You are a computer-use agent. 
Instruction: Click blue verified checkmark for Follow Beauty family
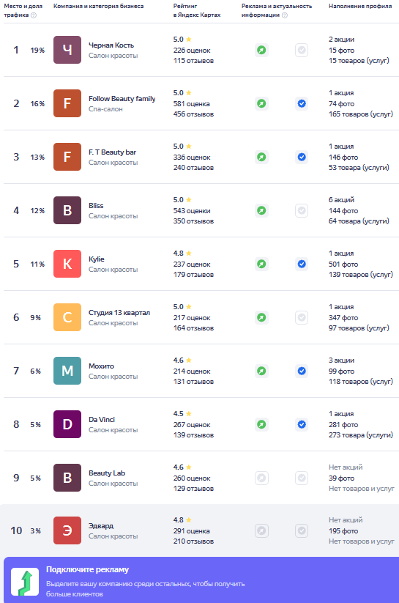click(302, 103)
